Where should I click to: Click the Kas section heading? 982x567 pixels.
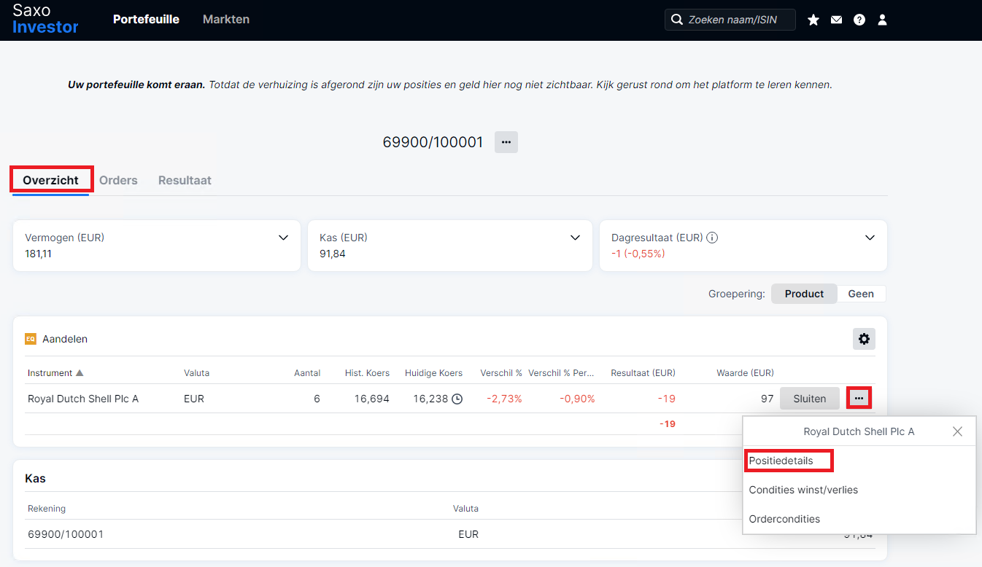point(35,479)
